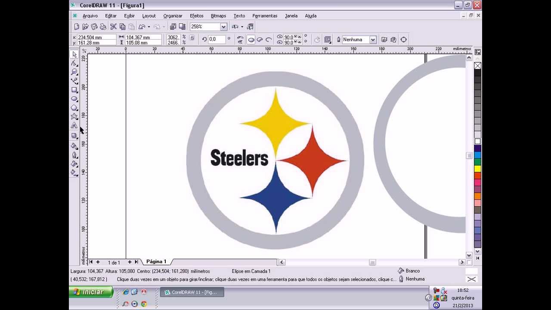Expand color palette flyout arrow
This screenshot has width=551, height=310.
[x=477, y=258]
